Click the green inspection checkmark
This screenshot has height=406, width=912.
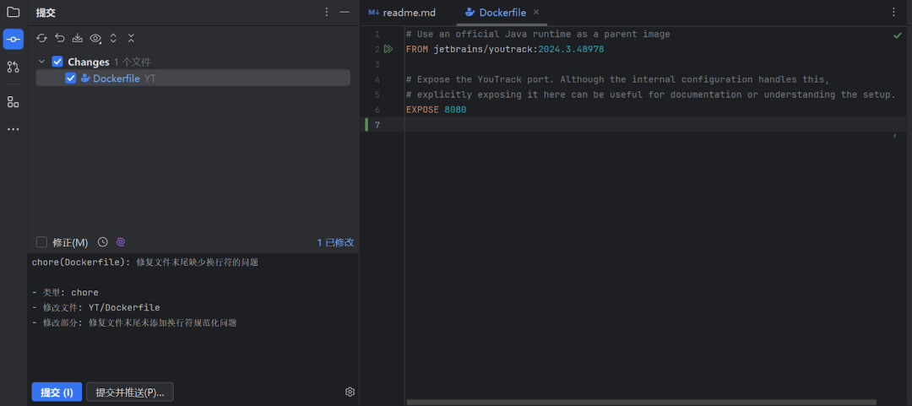coord(898,35)
